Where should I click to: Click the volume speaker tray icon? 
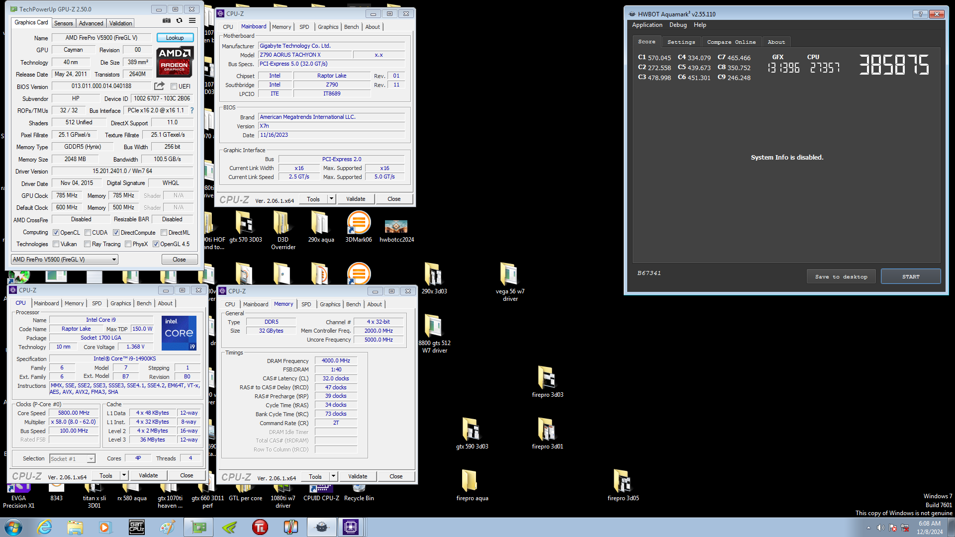pyautogui.click(x=880, y=528)
